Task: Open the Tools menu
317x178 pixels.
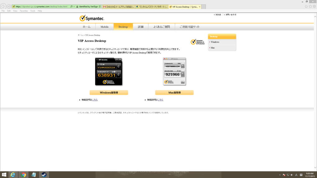Action: pyautogui.click(x=33, y=11)
